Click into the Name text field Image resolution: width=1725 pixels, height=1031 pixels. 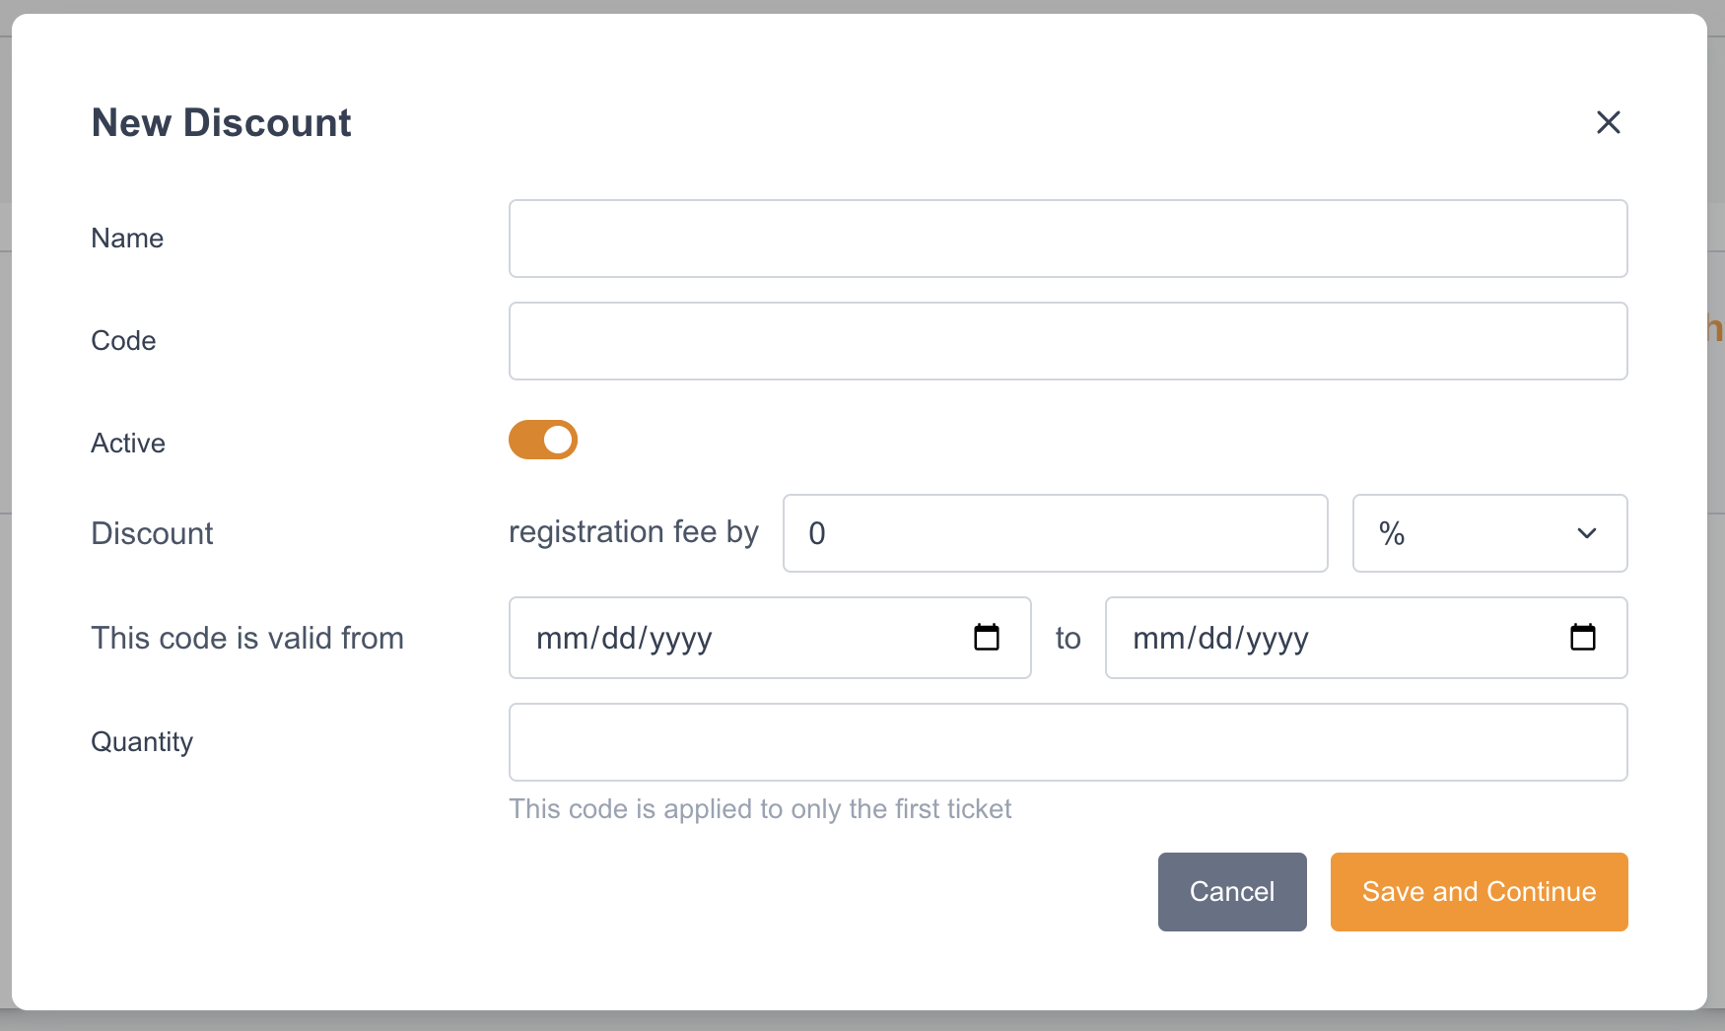[1068, 239]
